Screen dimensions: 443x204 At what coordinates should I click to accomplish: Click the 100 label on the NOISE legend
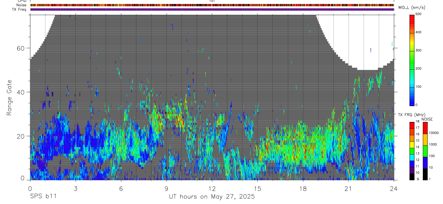[432, 156]
